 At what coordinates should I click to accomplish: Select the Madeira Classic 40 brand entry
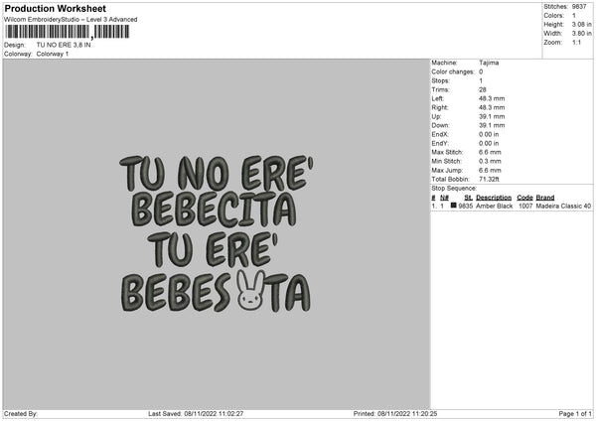tap(563, 207)
